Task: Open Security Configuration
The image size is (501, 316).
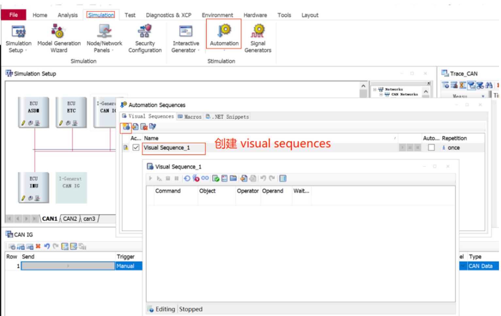Action: [145, 38]
